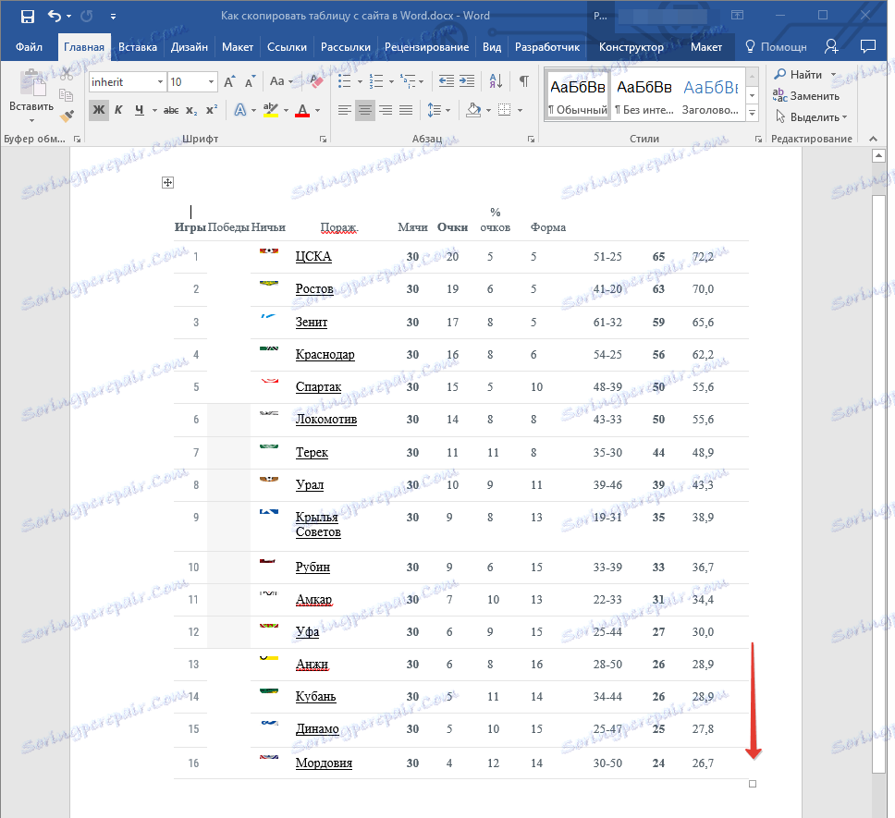Screen dimensions: 895x818
Task: Click the table move handle
Action: pos(167,182)
